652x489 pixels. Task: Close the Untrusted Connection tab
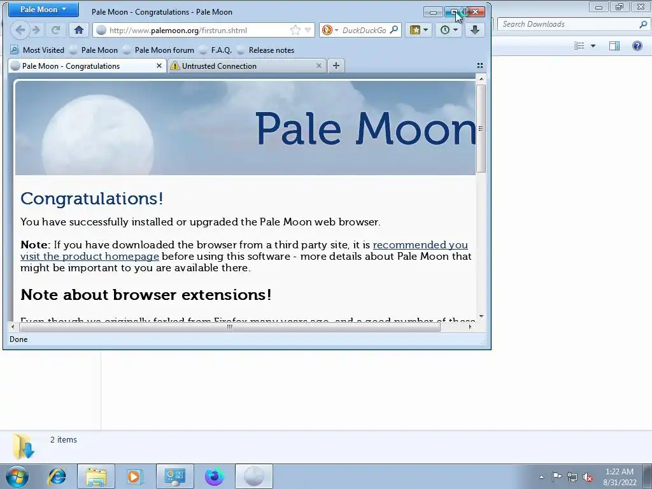pyautogui.click(x=318, y=66)
